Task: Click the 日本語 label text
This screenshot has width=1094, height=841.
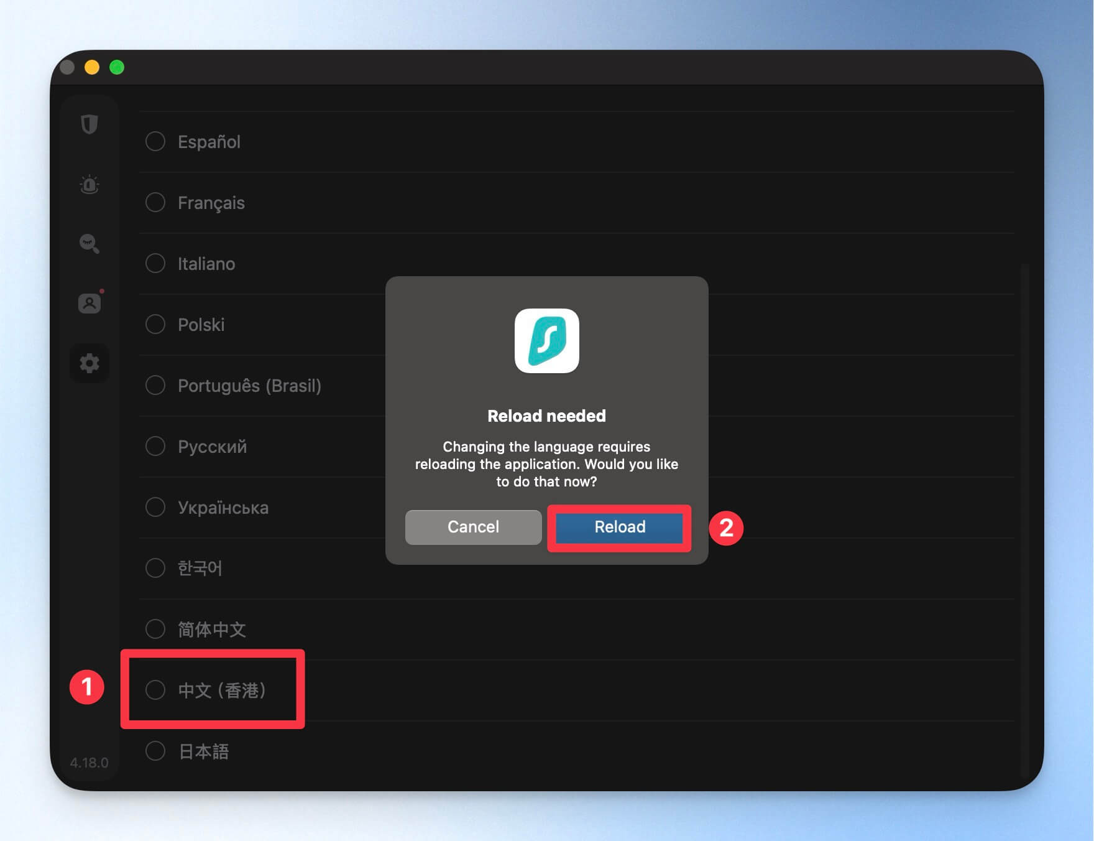Action: click(x=203, y=751)
